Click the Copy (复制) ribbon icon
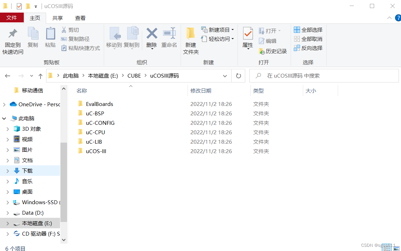 [x=33, y=34]
